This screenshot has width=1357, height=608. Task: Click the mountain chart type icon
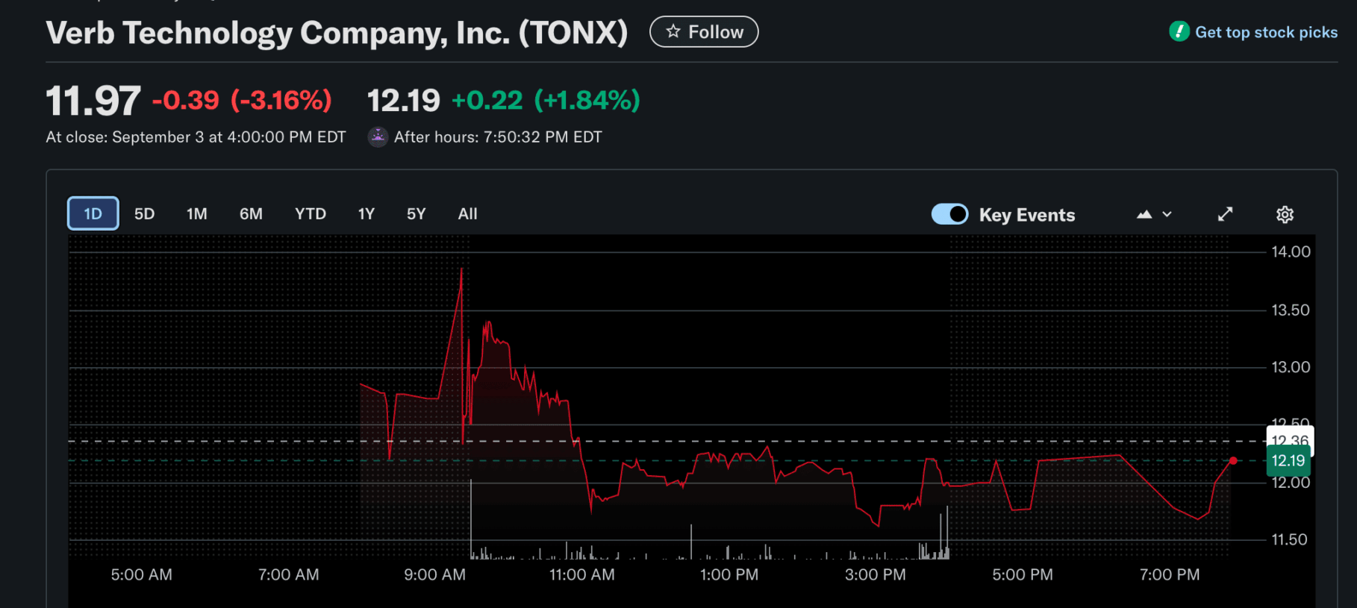pyautogui.click(x=1144, y=215)
